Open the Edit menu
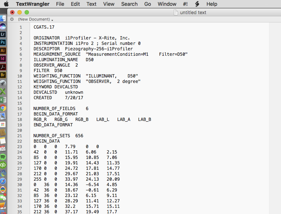281x214 pixels. [x=75, y=4]
